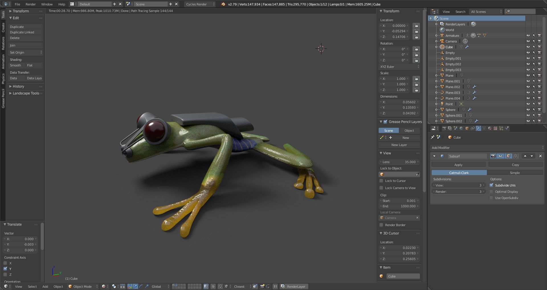Click eyedropper in Lock to Object field
Image resolution: width=547 pixels, height=290 pixels.
417,174
